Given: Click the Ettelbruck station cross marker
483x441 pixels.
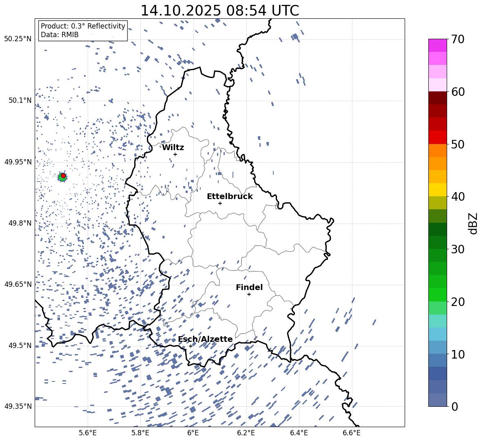Looking at the screenshot, I should point(220,203).
